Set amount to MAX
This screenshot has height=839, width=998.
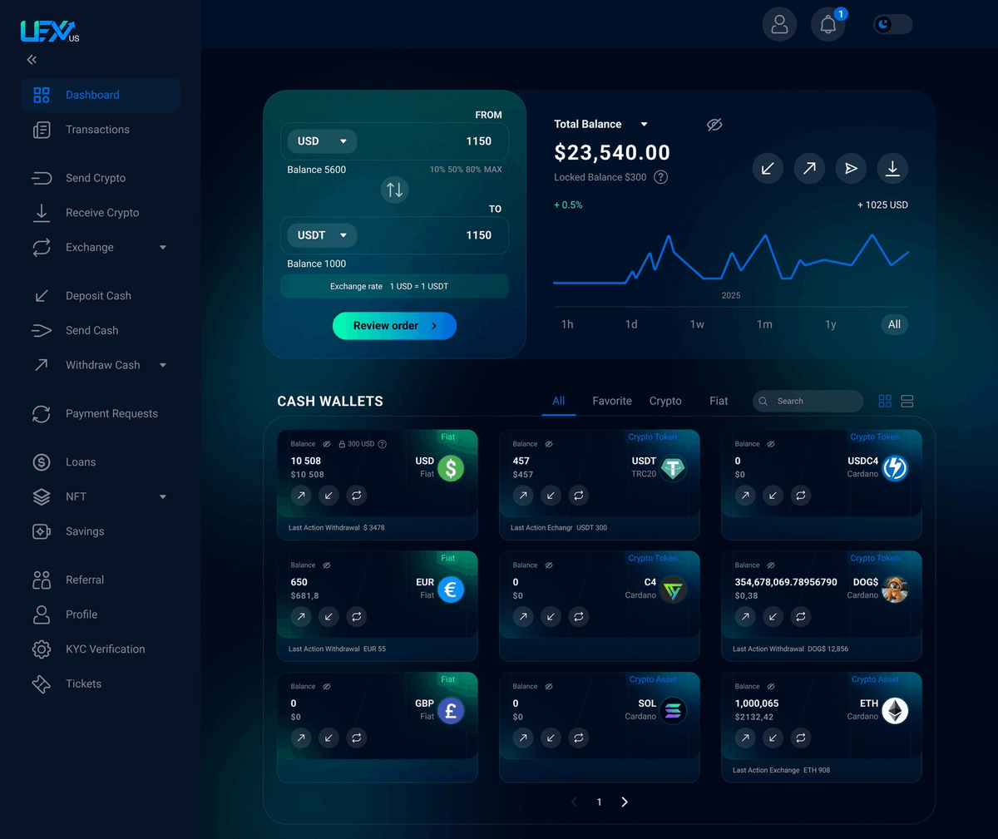[493, 170]
